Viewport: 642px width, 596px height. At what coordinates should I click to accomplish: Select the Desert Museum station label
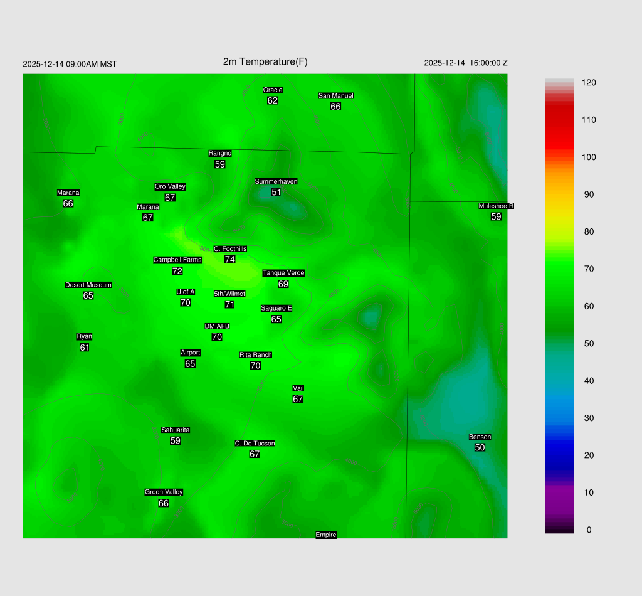point(88,285)
